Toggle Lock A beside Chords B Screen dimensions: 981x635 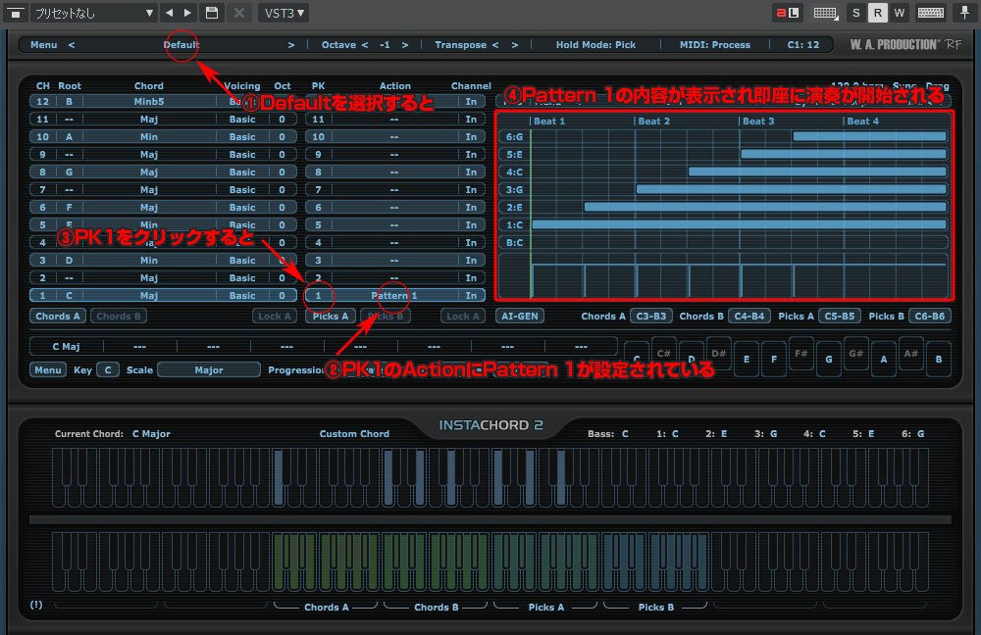[274, 317]
